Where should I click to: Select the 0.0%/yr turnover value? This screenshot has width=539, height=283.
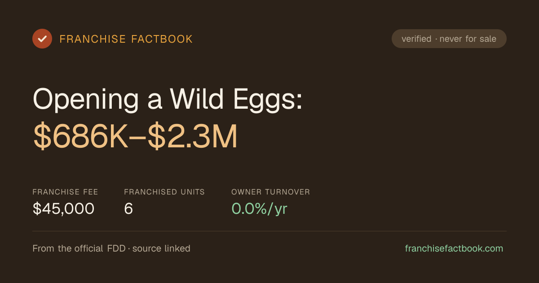(x=259, y=209)
